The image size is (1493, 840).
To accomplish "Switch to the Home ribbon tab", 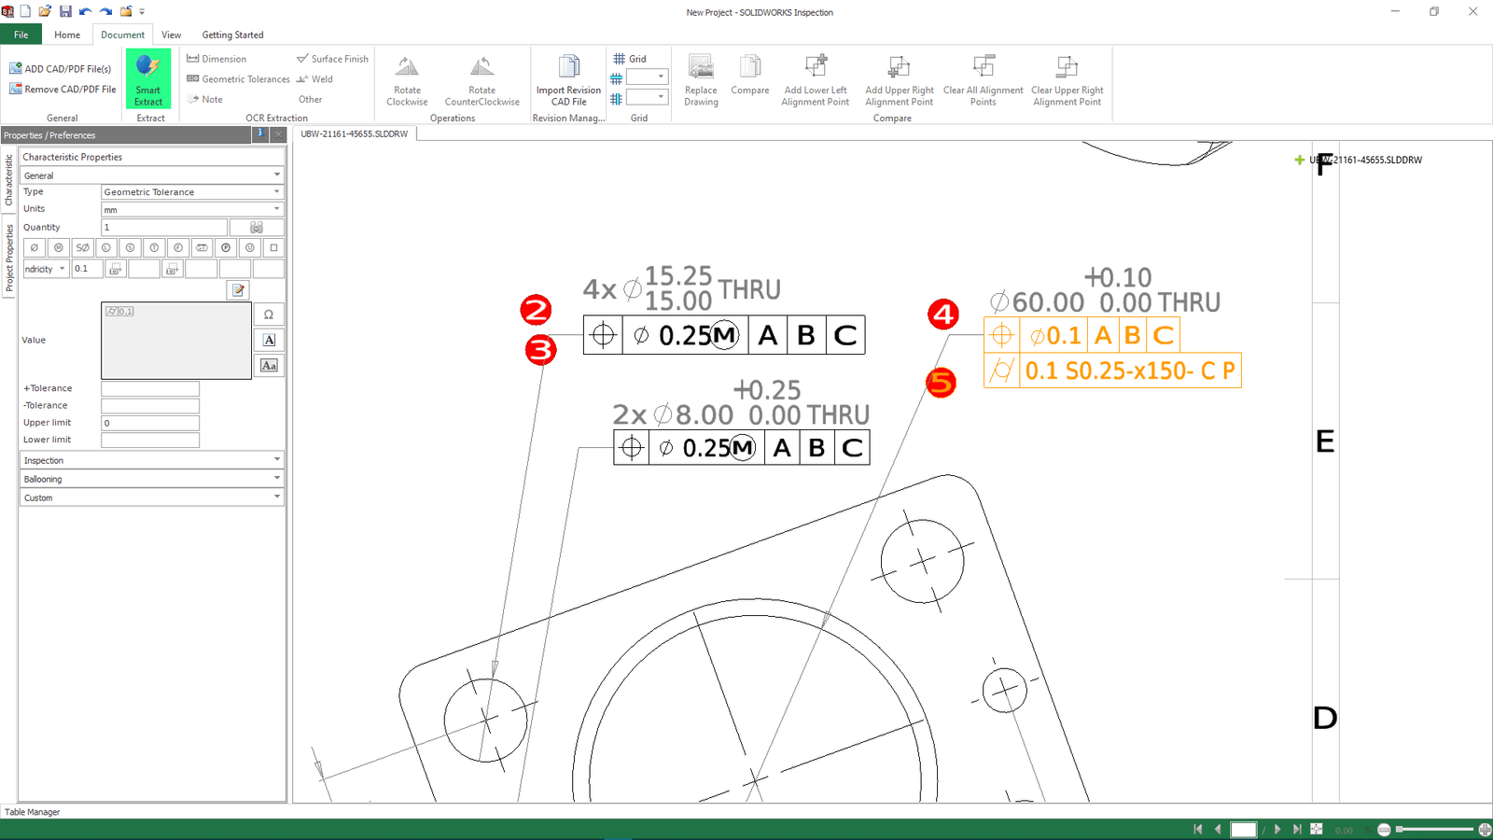I will point(67,35).
